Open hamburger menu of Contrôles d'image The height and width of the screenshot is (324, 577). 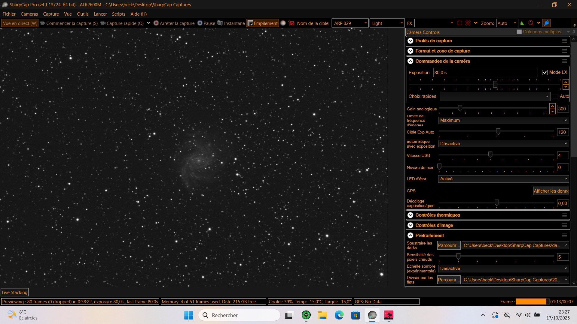565,225
